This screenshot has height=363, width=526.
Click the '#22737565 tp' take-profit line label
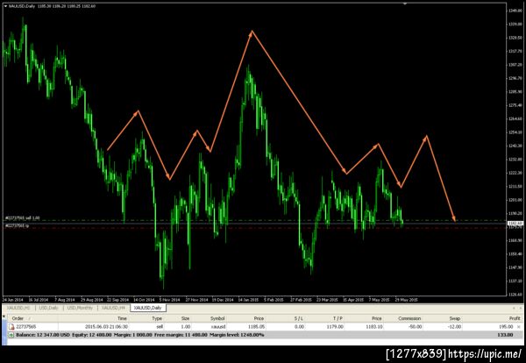pyautogui.click(x=17, y=226)
